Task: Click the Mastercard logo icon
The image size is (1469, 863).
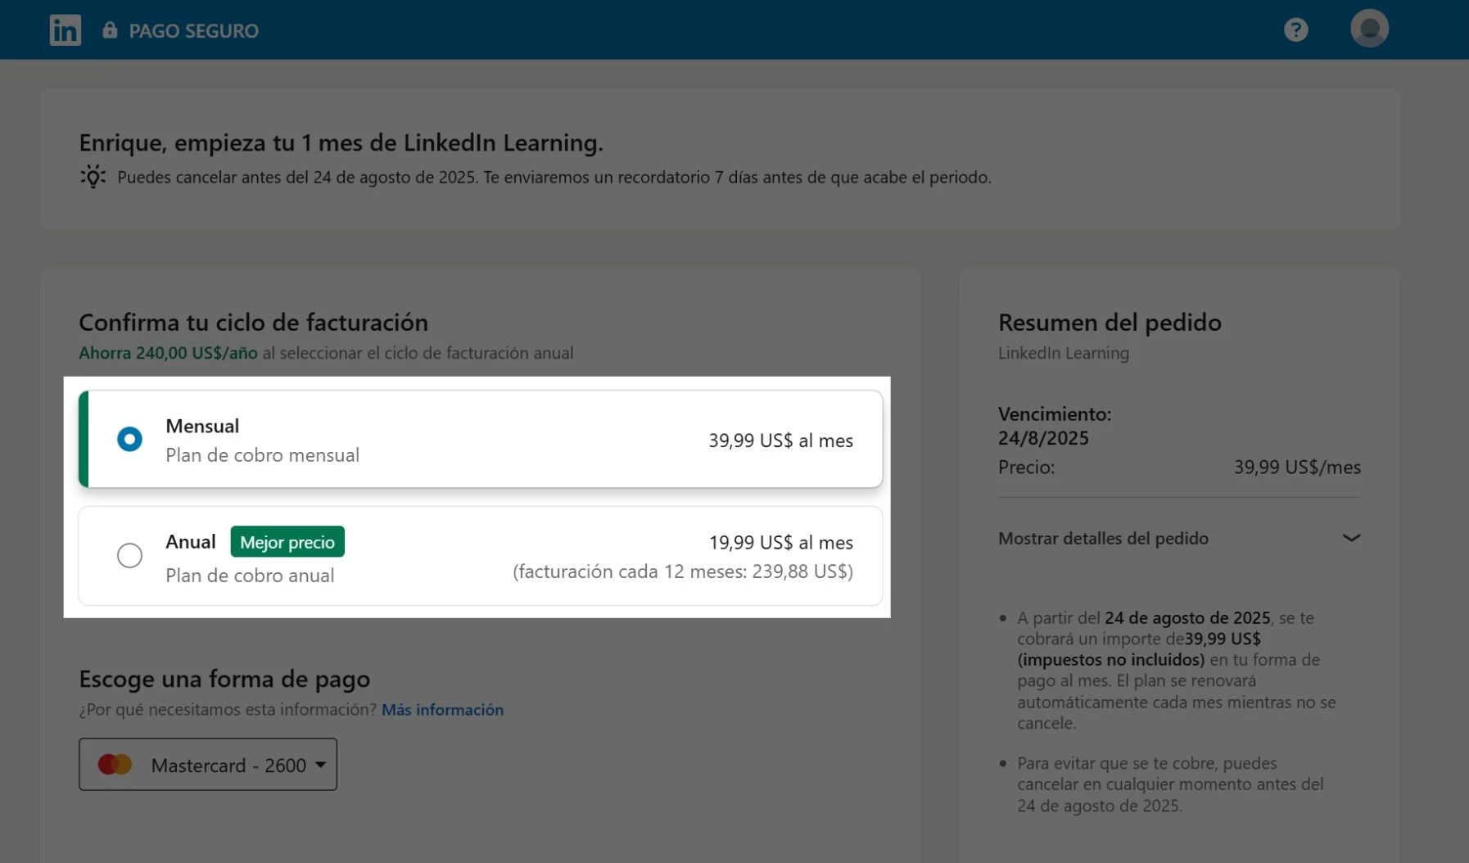Action: 115,765
